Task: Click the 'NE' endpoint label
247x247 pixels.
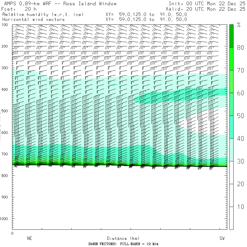Action: (29, 238)
